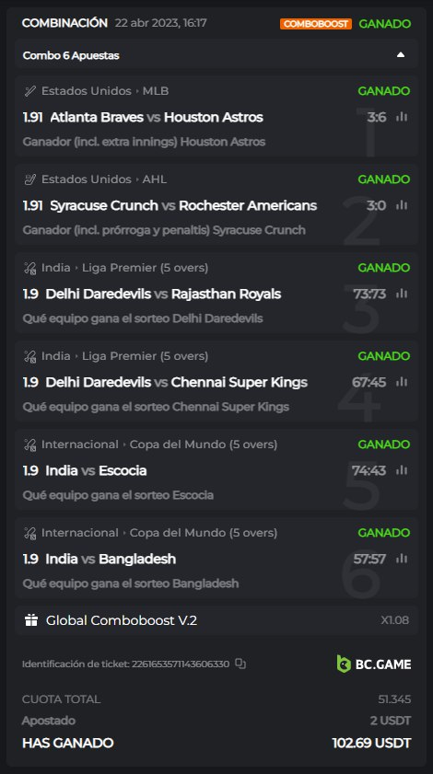Open the BC.GAME logo link
Image resolution: width=433 pixels, height=774 pixels.
tap(374, 664)
